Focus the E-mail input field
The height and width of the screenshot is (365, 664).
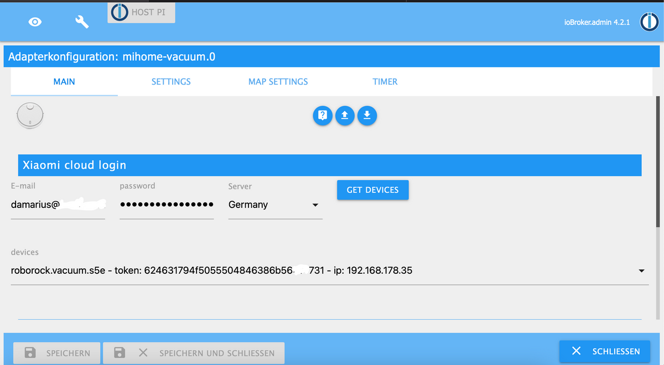(58, 205)
